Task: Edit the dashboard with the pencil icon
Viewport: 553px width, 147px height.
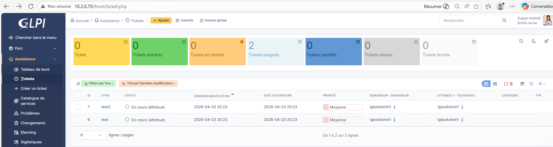Action: coord(546,41)
